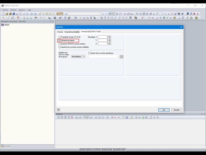Check Importer 3DFACE comme surface
Image resolution: width=206 pixels, height=155 pixels.
coord(60,44)
